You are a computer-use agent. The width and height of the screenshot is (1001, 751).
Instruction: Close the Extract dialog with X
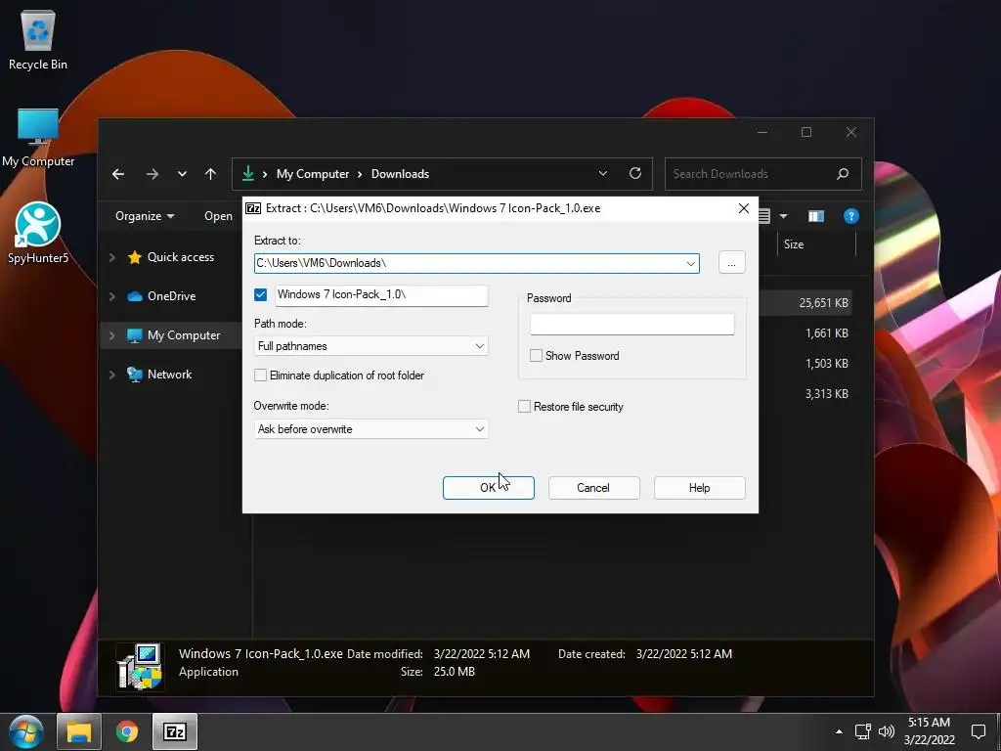click(744, 208)
